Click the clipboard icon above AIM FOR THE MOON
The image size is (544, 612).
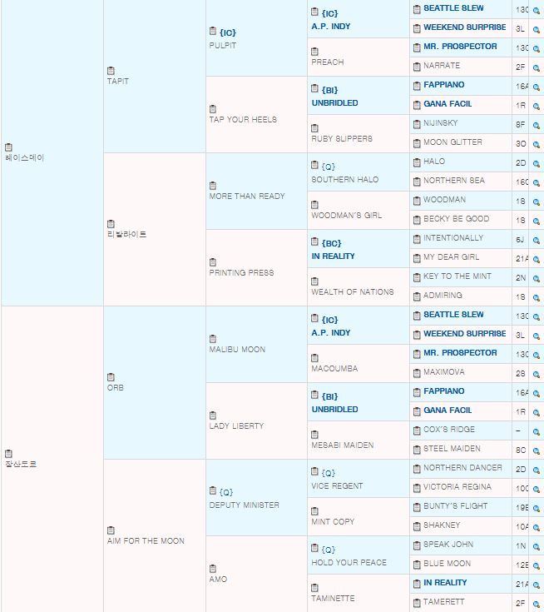click(x=111, y=530)
